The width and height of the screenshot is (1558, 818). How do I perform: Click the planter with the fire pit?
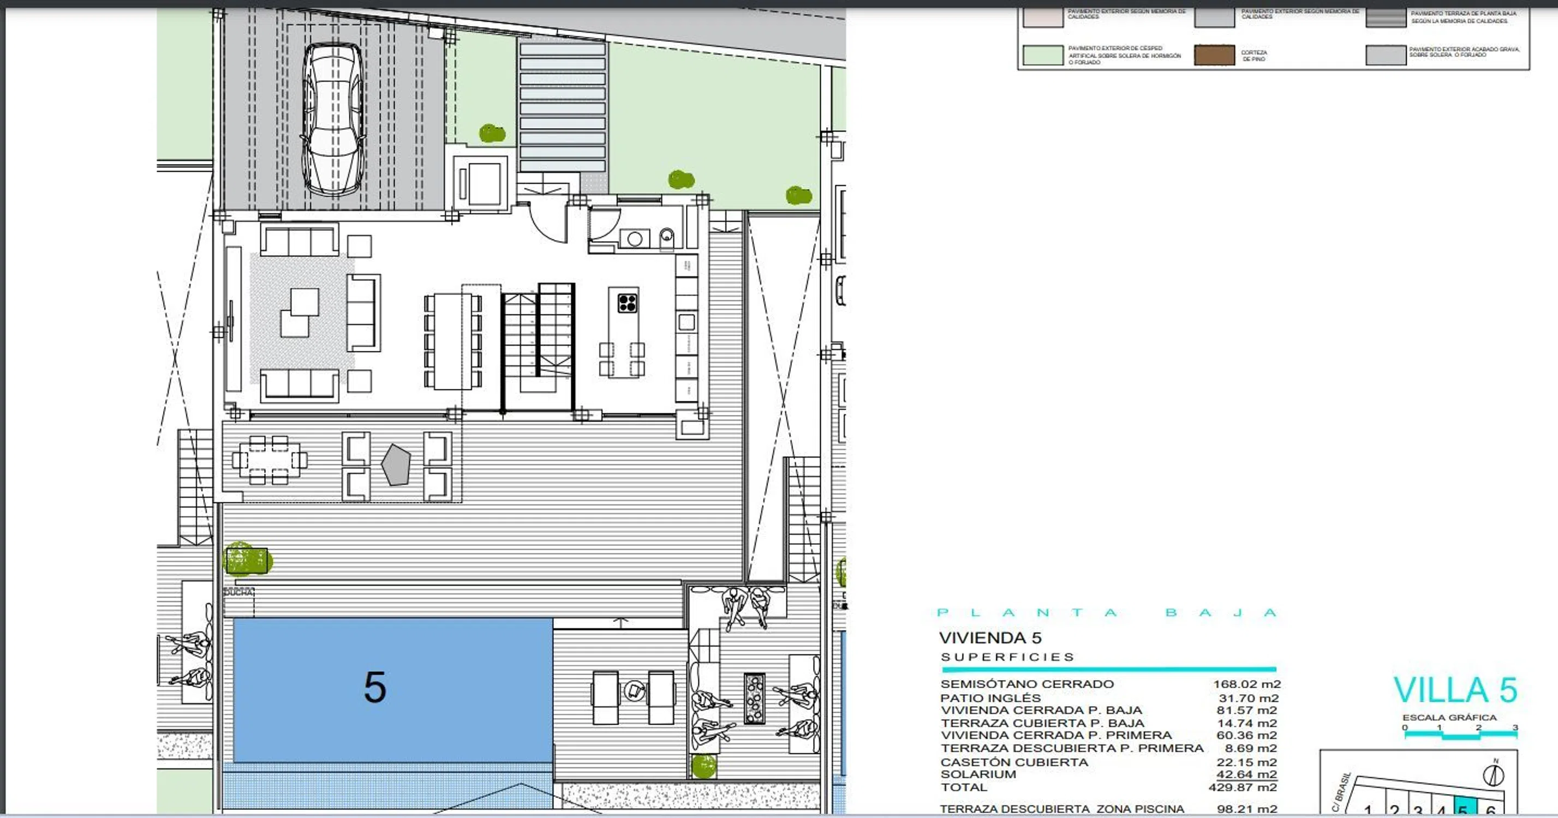click(754, 699)
